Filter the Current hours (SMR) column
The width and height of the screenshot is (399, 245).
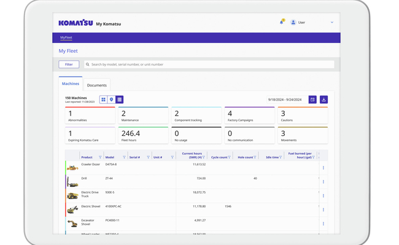click(x=204, y=157)
